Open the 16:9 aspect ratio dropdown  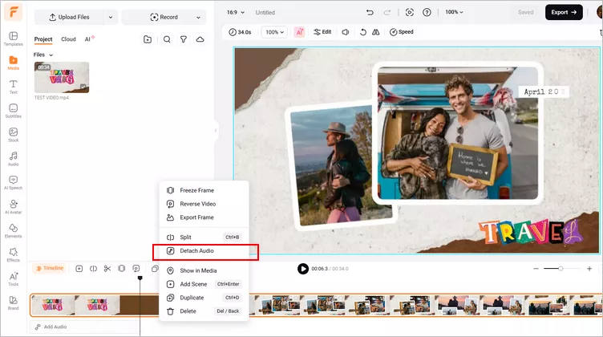pyautogui.click(x=236, y=12)
